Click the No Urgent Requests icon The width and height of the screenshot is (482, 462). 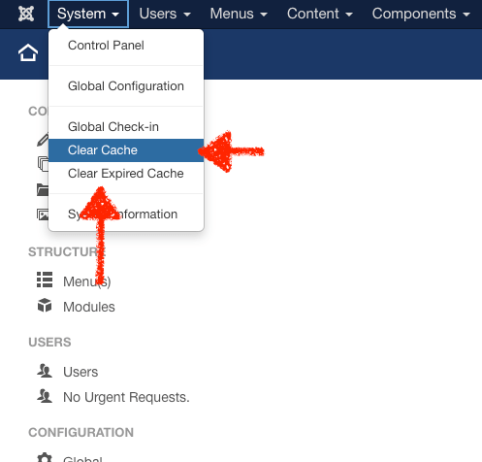(45, 396)
